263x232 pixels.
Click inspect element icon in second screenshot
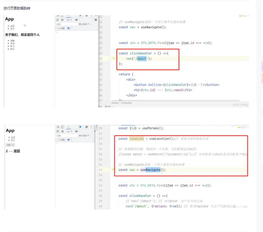tap(58, 127)
